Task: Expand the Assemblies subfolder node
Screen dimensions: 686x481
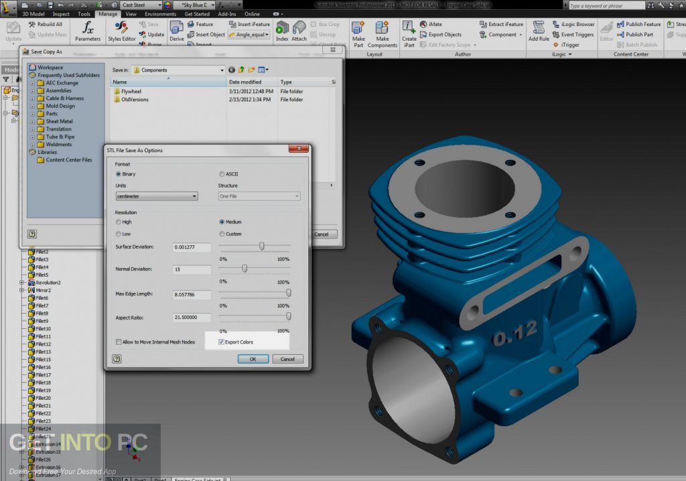Action: point(32,91)
